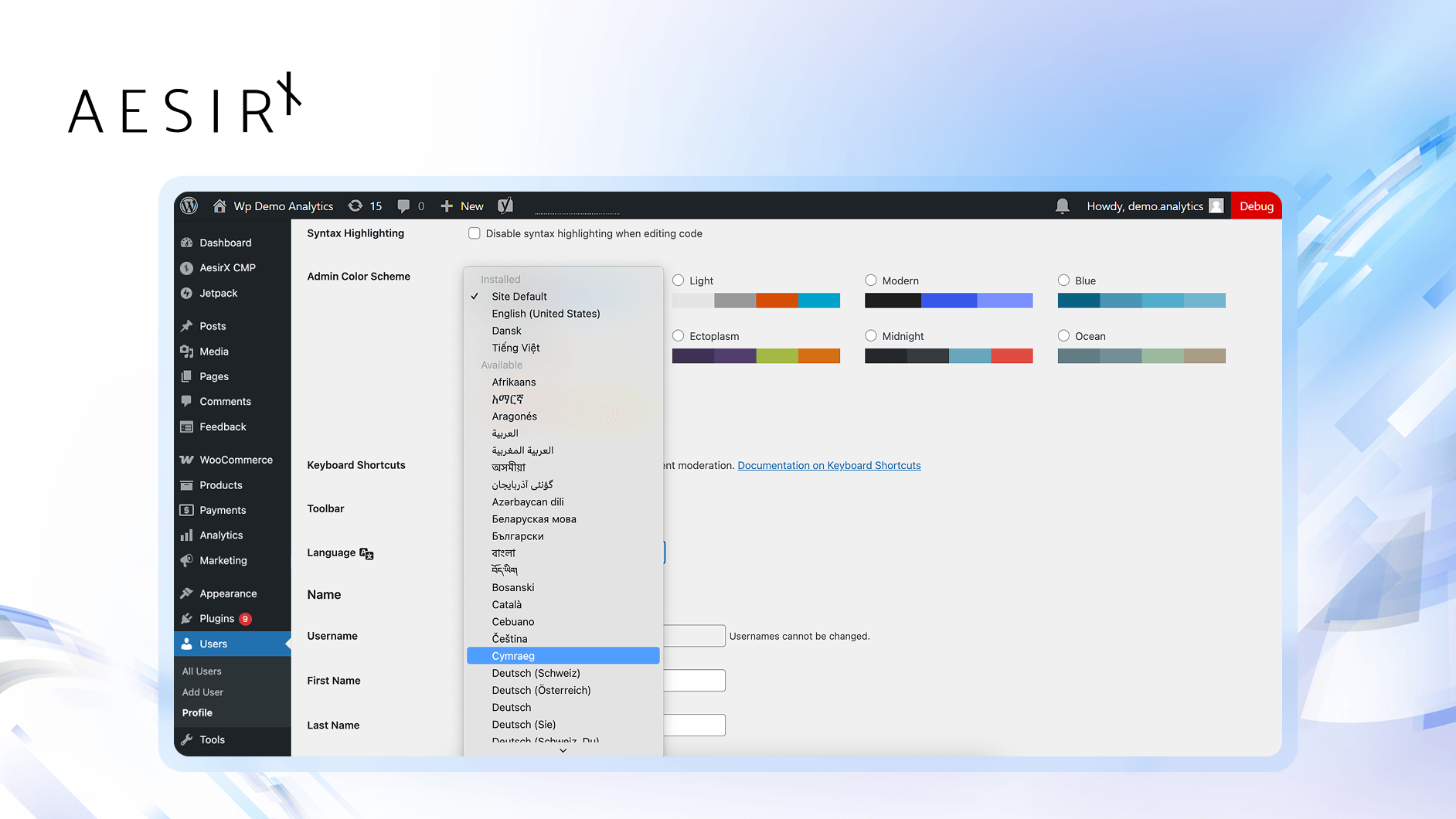The height and width of the screenshot is (819, 1456).
Task: Select the Modern admin color scheme
Action: [x=870, y=280]
